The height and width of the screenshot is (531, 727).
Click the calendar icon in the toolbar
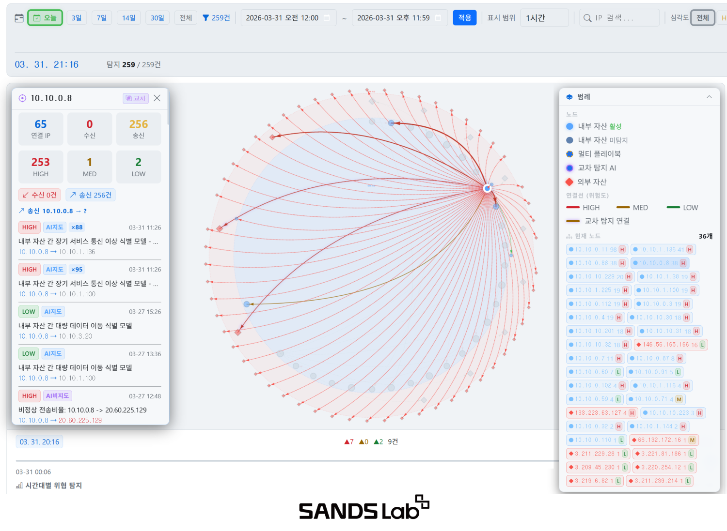click(x=19, y=18)
